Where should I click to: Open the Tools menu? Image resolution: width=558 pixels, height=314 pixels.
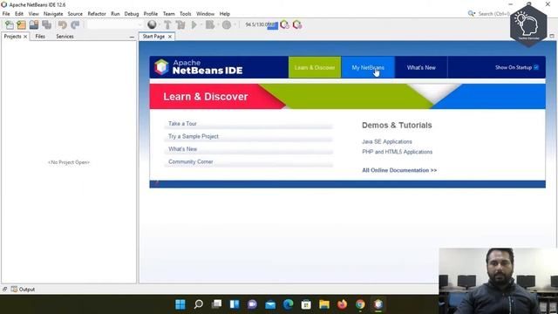pyautogui.click(x=186, y=14)
